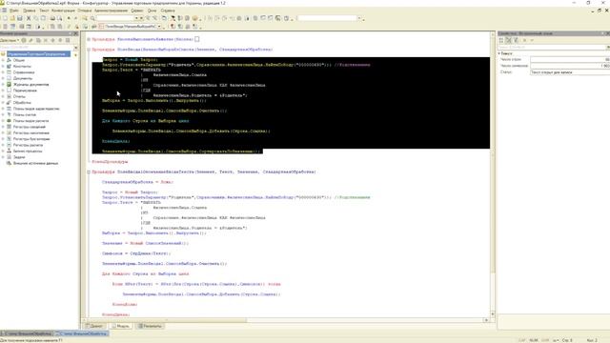Click the Open file toolbar icon

coord(12,18)
